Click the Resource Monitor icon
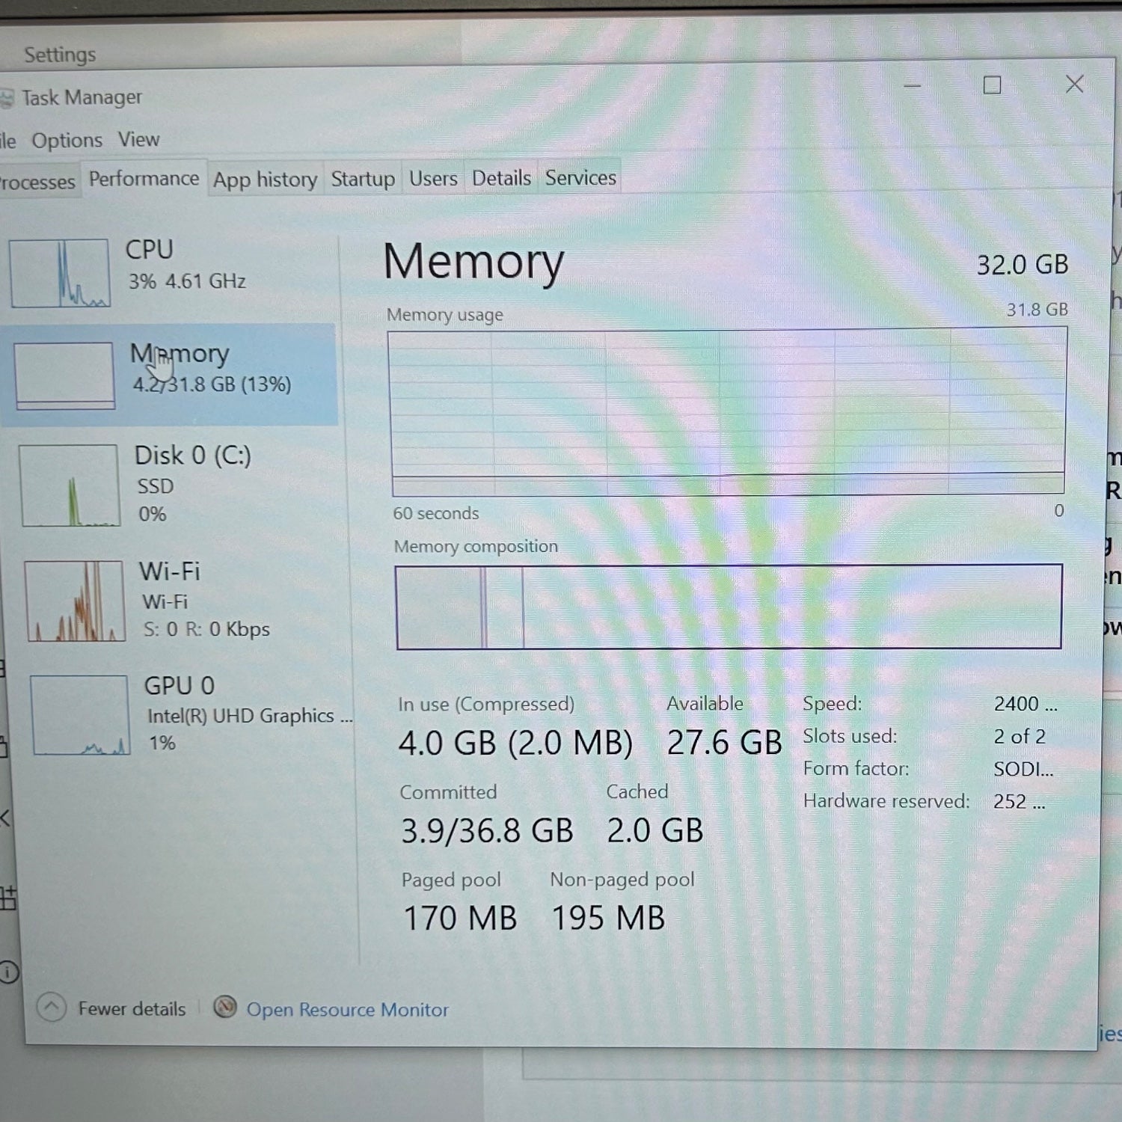The width and height of the screenshot is (1122, 1122). [x=225, y=1008]
